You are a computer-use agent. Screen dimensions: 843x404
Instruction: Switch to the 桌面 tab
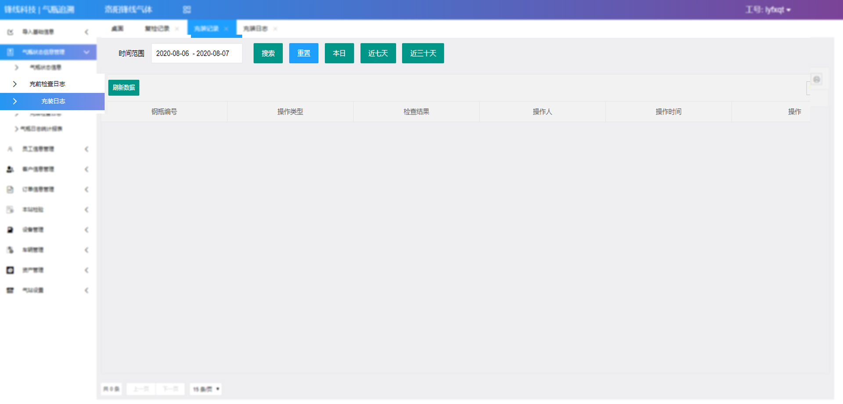pyautogui.click(x=117, y=29)
